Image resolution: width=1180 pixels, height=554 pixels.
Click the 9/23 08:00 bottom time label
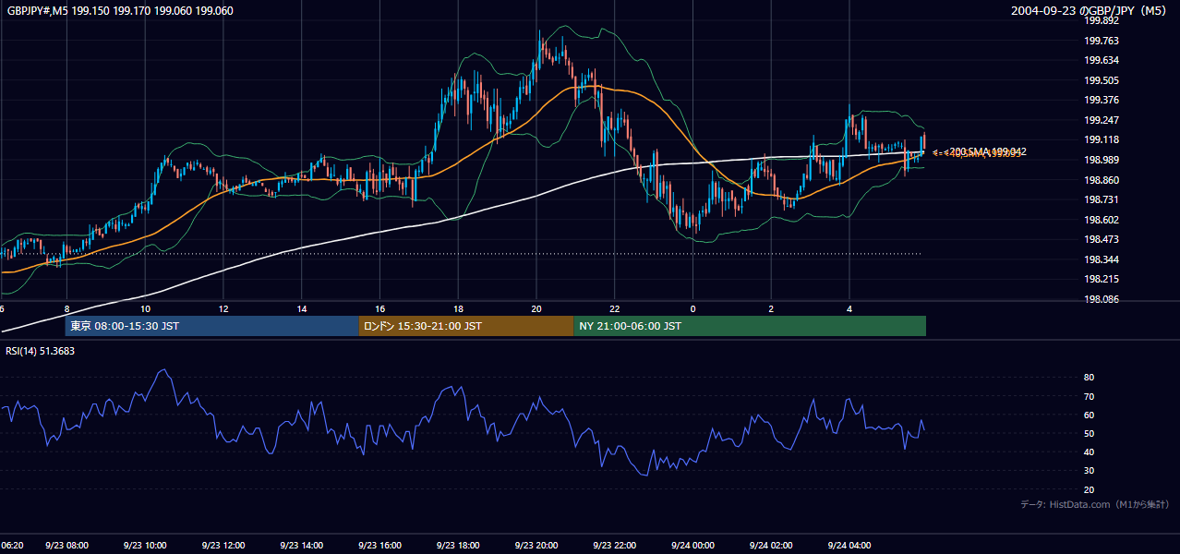[66, 546]
